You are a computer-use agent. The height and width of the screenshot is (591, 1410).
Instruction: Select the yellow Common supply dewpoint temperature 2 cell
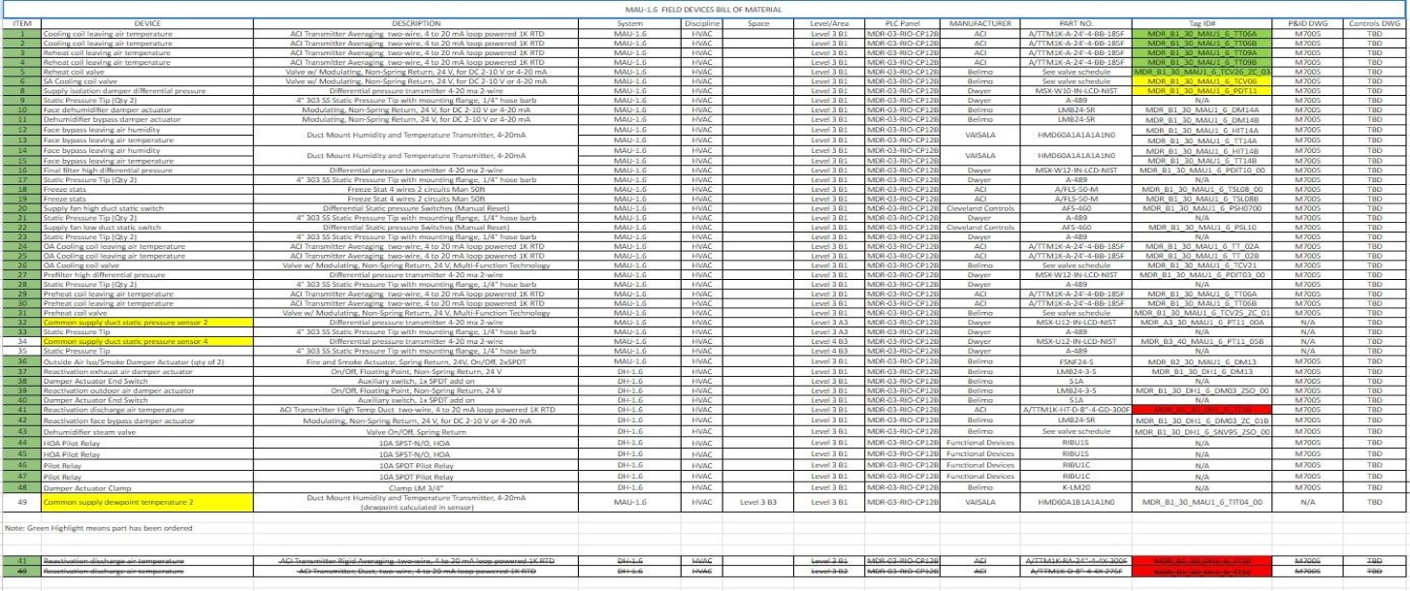118,502
